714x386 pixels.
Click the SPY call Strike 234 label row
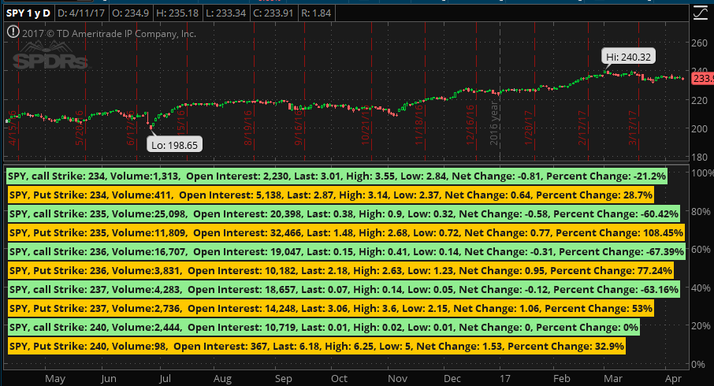pos(337,176)
